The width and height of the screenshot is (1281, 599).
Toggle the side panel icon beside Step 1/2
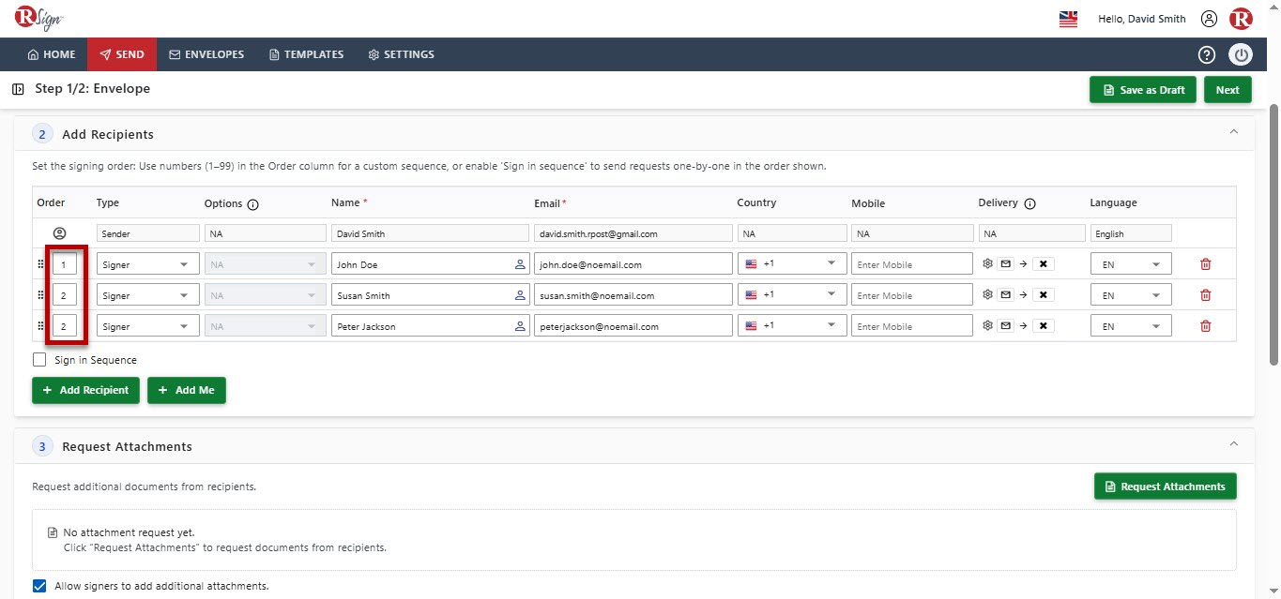click(18, 89)
